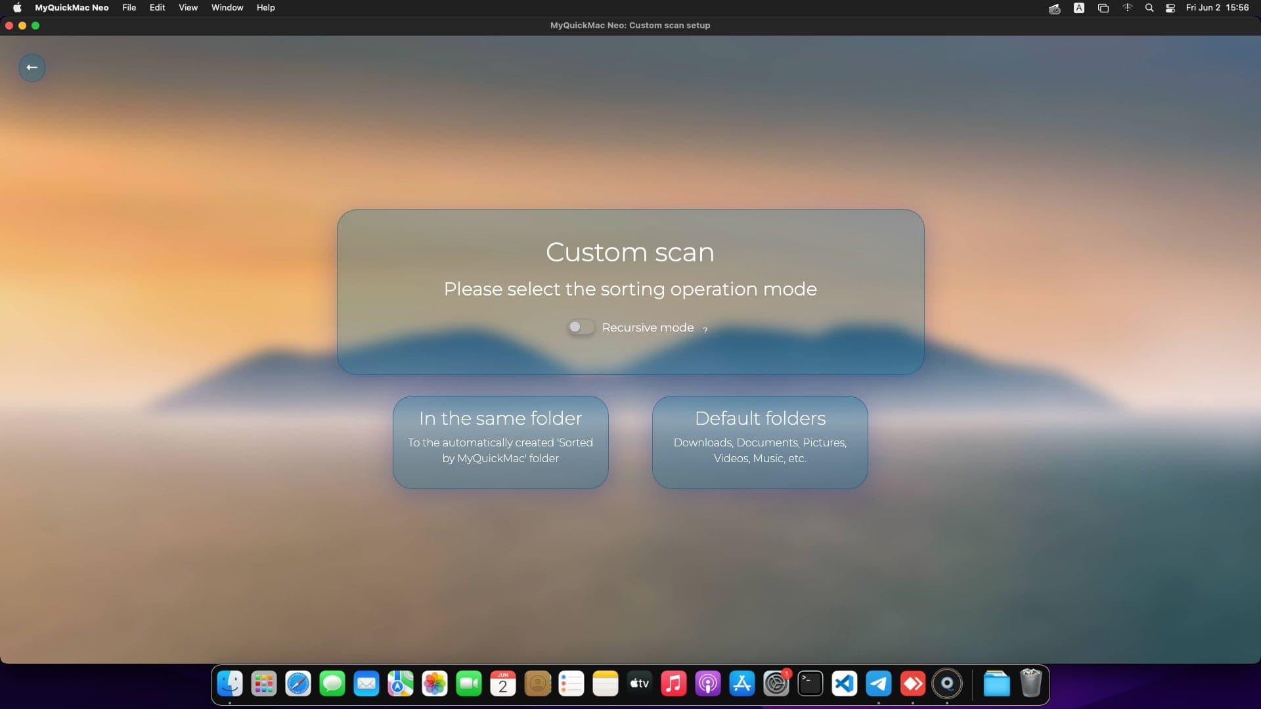1261x709 pixels.
Task: Open the Trash from the dock
Action: point(1031,684)
